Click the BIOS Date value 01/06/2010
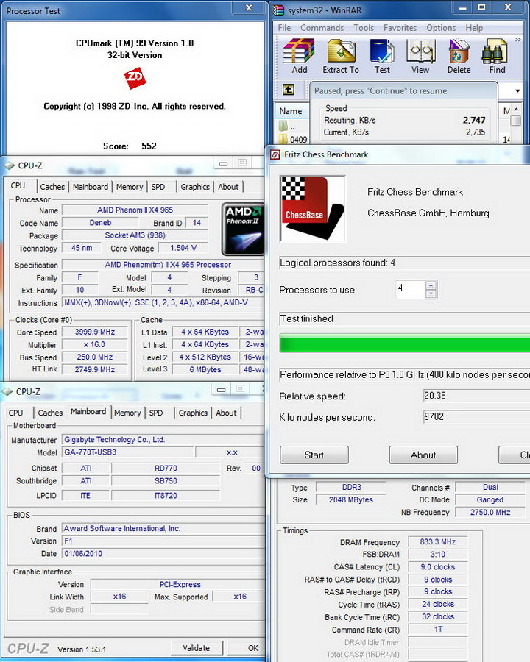 [x=163, y=553]
